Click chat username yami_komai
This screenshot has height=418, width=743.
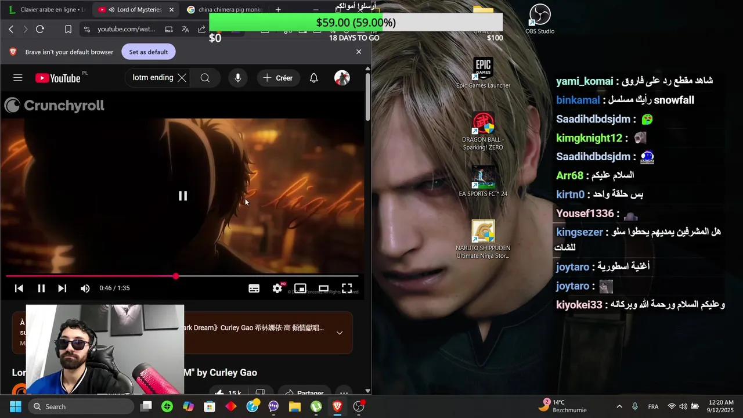(x=585, y=81)
